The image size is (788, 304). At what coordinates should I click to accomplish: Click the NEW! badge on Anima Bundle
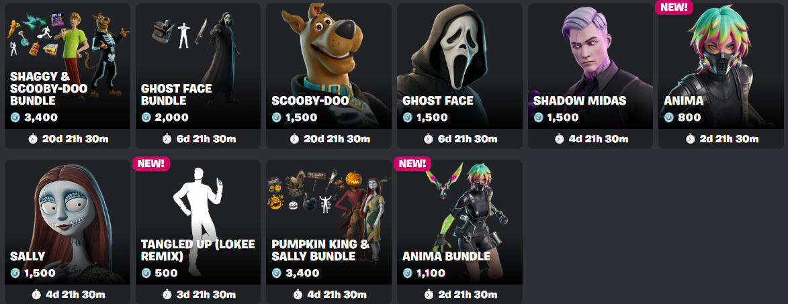pyautogui.click(x=412, y=164)
